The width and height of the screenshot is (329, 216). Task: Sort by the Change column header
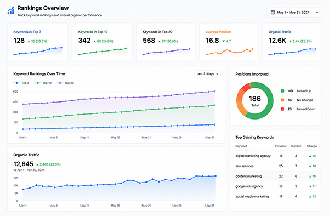click(312, 146)
